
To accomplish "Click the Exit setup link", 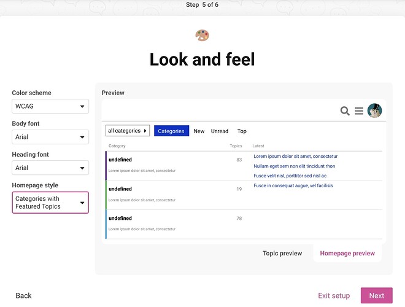I will tap(334, 295).
